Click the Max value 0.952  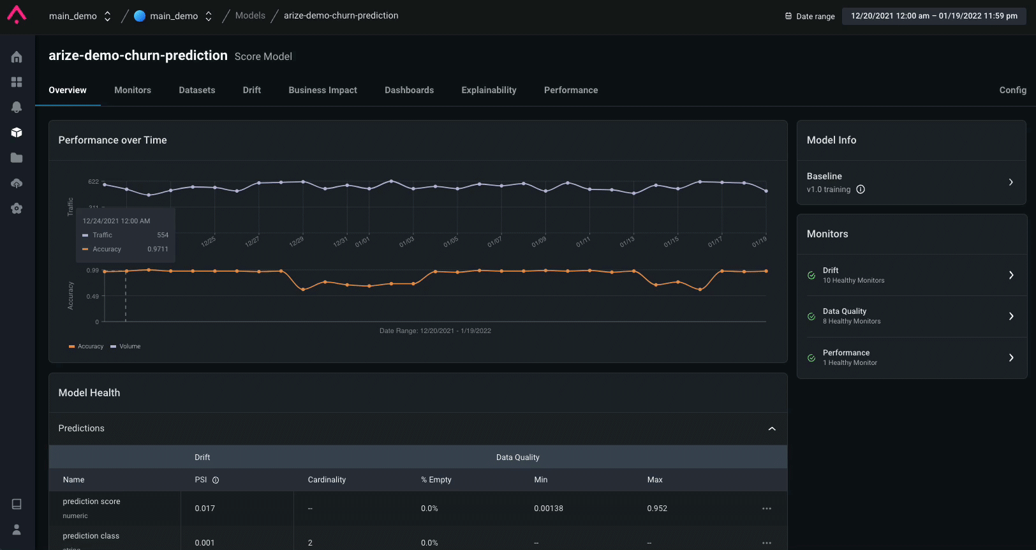tap(657, 509)
